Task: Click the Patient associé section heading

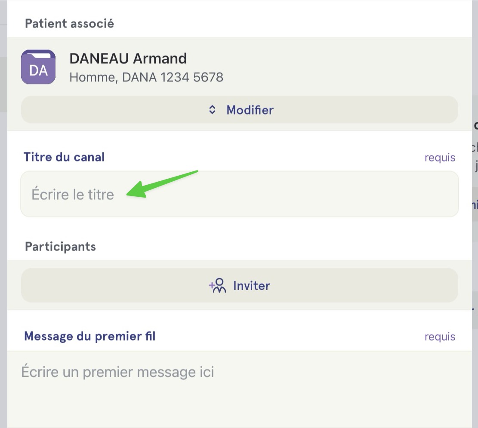Action: pyautogui.click(x=70, y=24)
